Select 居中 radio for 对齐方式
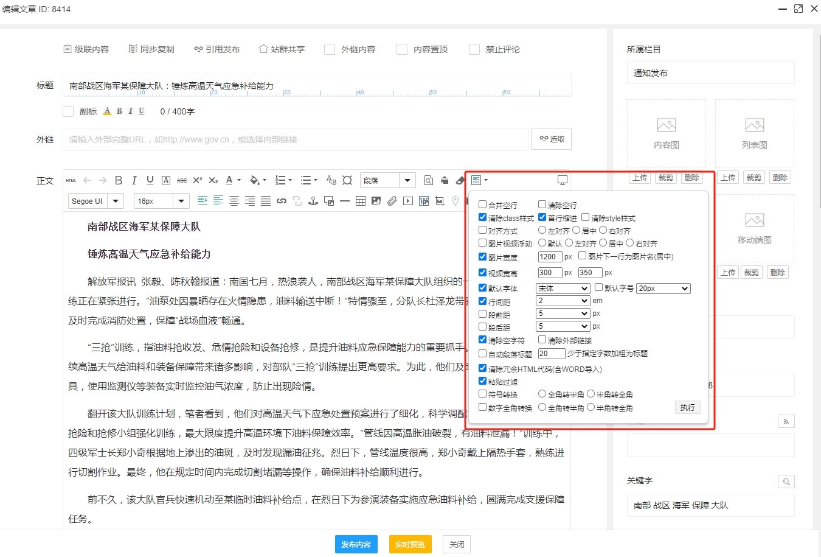 (576, 230)
